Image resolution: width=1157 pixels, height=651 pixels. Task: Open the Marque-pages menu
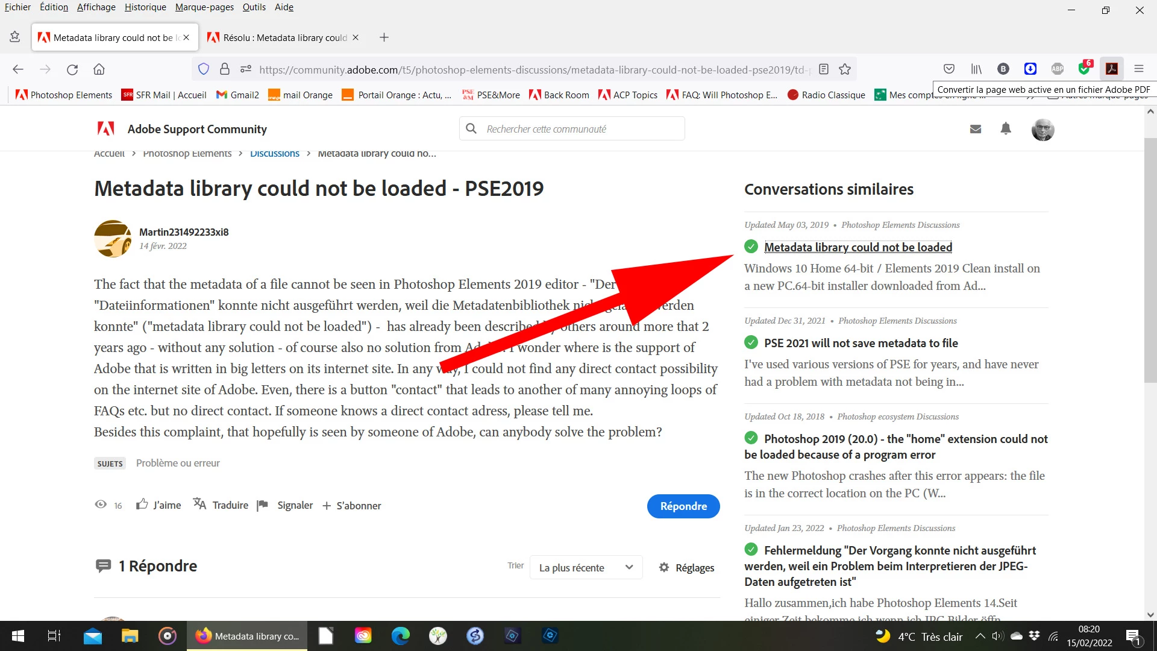coord(204,7)
